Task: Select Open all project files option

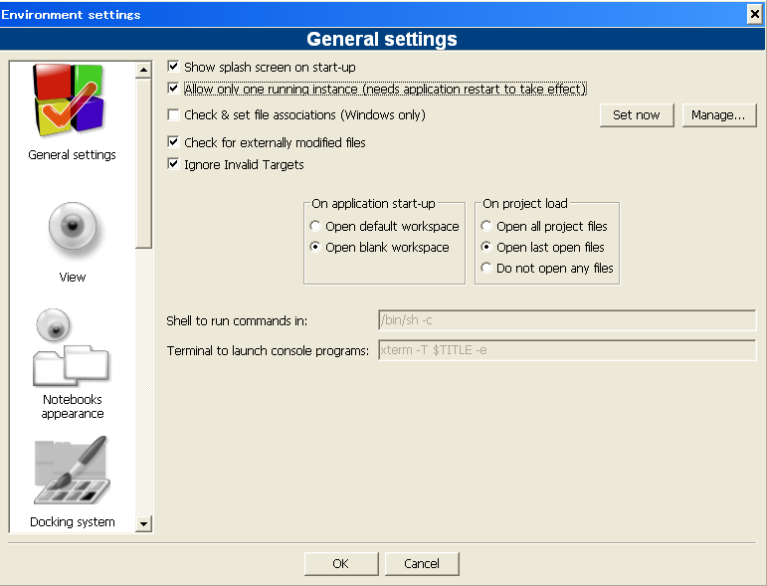Action: tap(486, 226)
